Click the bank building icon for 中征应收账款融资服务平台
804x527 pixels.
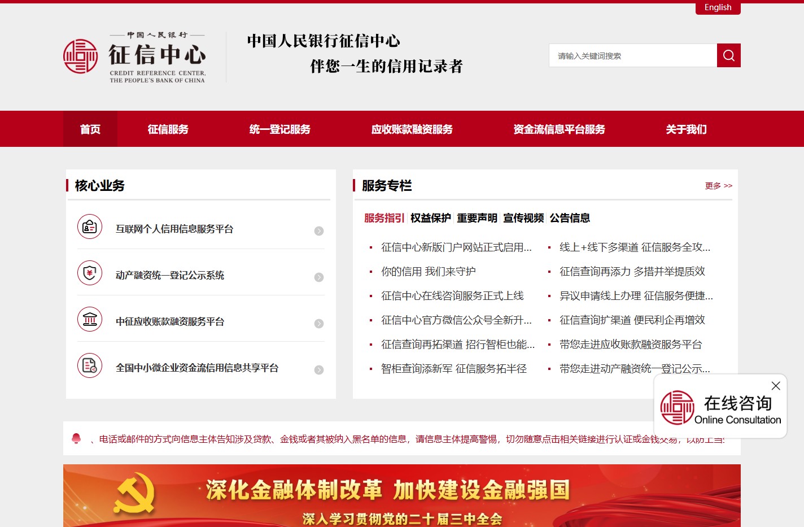[90, 320]
